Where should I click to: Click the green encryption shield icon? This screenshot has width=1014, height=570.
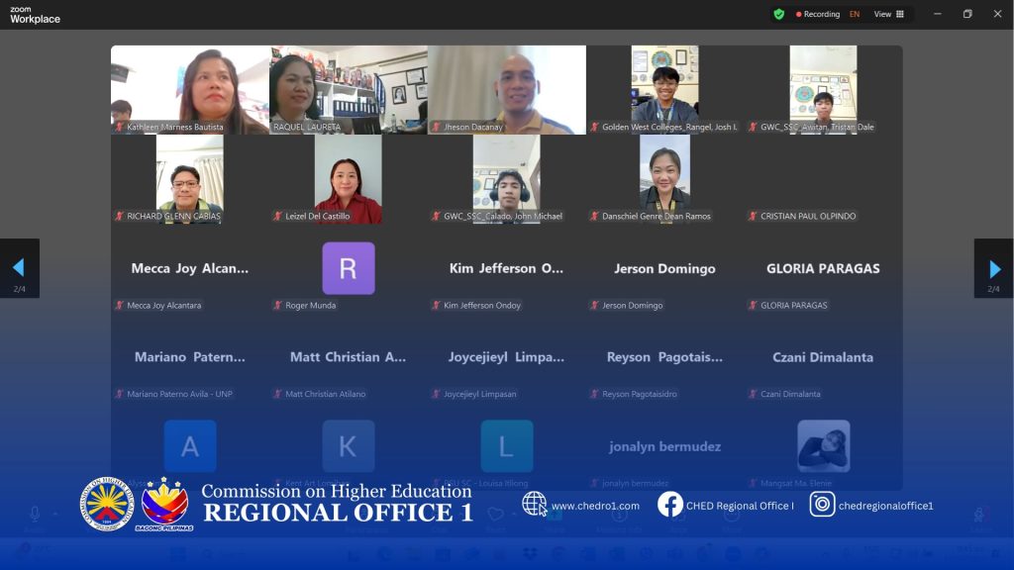[x=778, y=14]
